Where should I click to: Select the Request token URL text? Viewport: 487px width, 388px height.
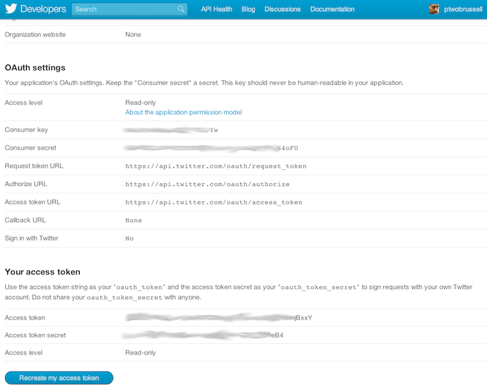click(216, 165)
